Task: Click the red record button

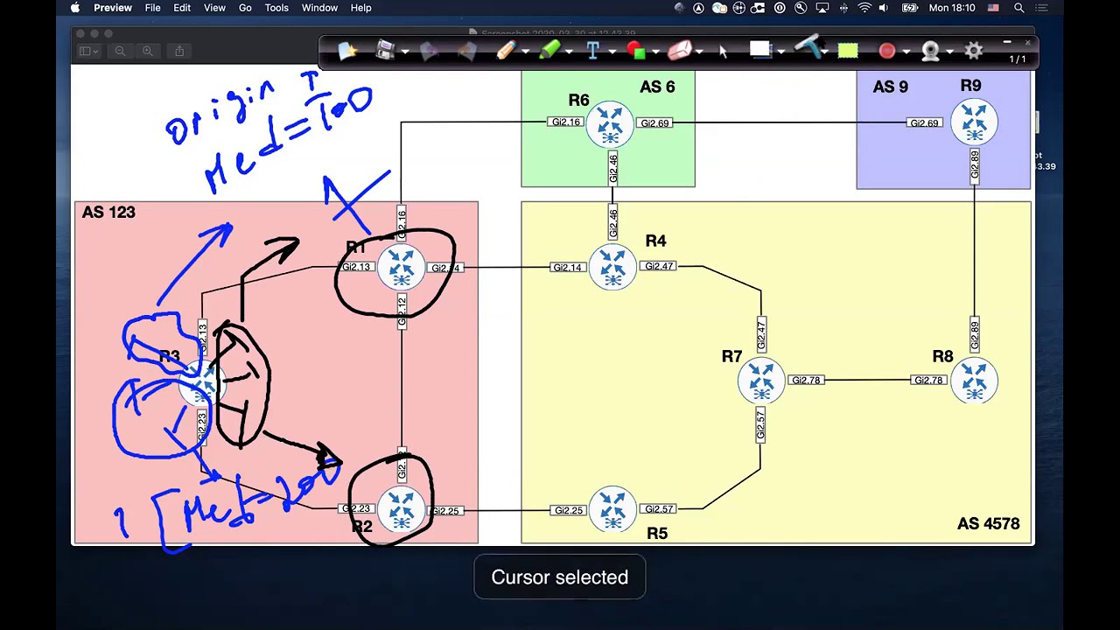Action: (886, 51)
